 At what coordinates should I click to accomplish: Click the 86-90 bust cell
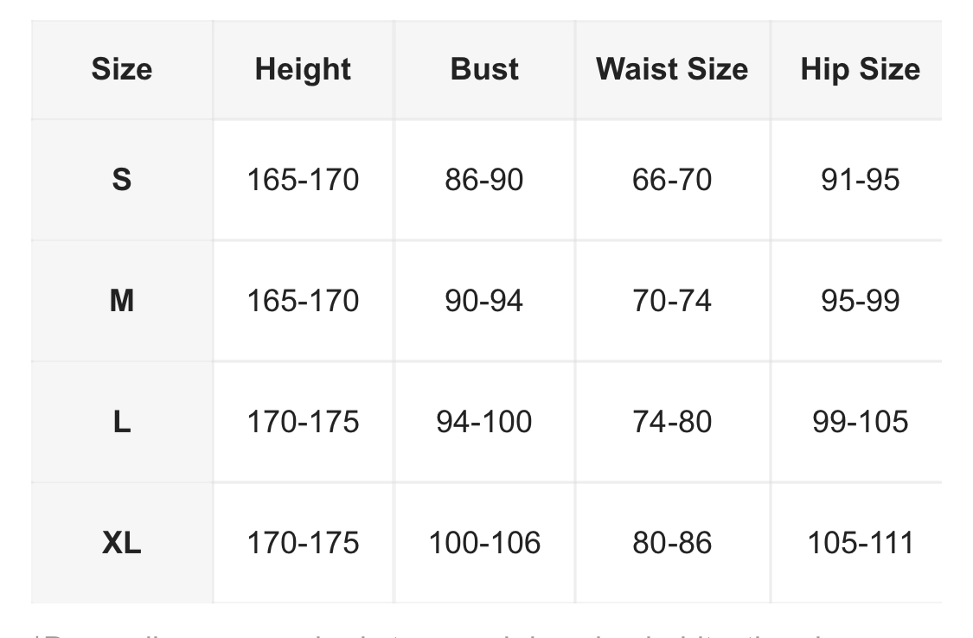(484, 180)
